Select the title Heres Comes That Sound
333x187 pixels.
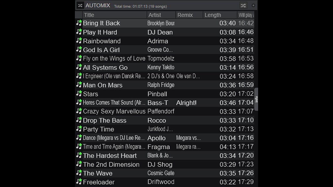pyautogui.click(x=114, y=103)
